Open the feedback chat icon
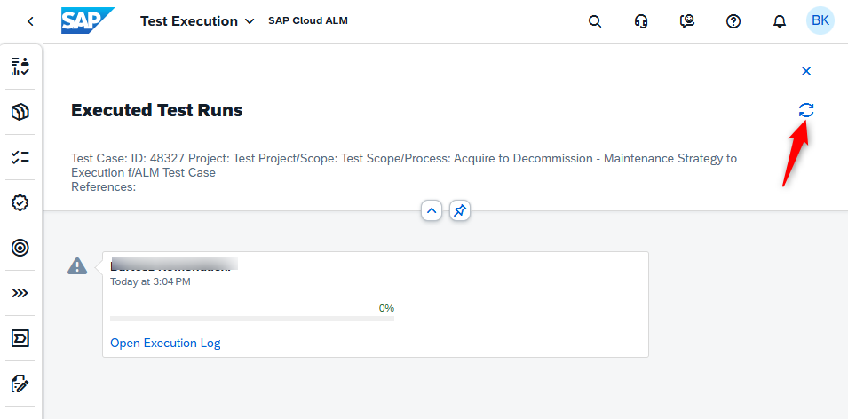This screenshot has height=419, width=848. tap(687, 21)
